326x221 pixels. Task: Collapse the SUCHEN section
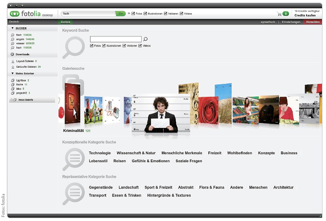point(13,28)
